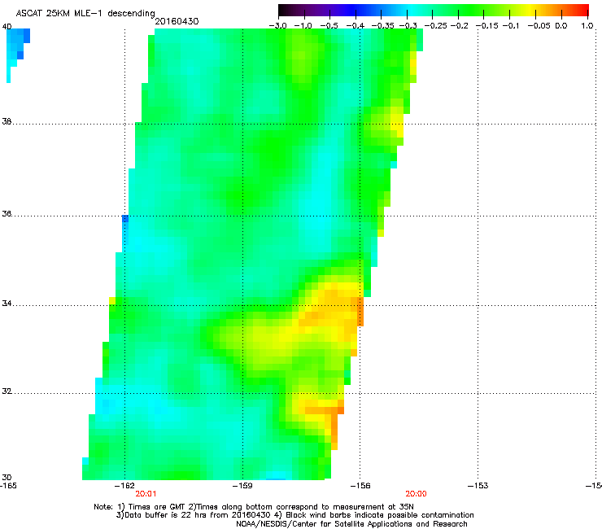
Task: Click the colorbar label -1.0
Action: (303, 25)
